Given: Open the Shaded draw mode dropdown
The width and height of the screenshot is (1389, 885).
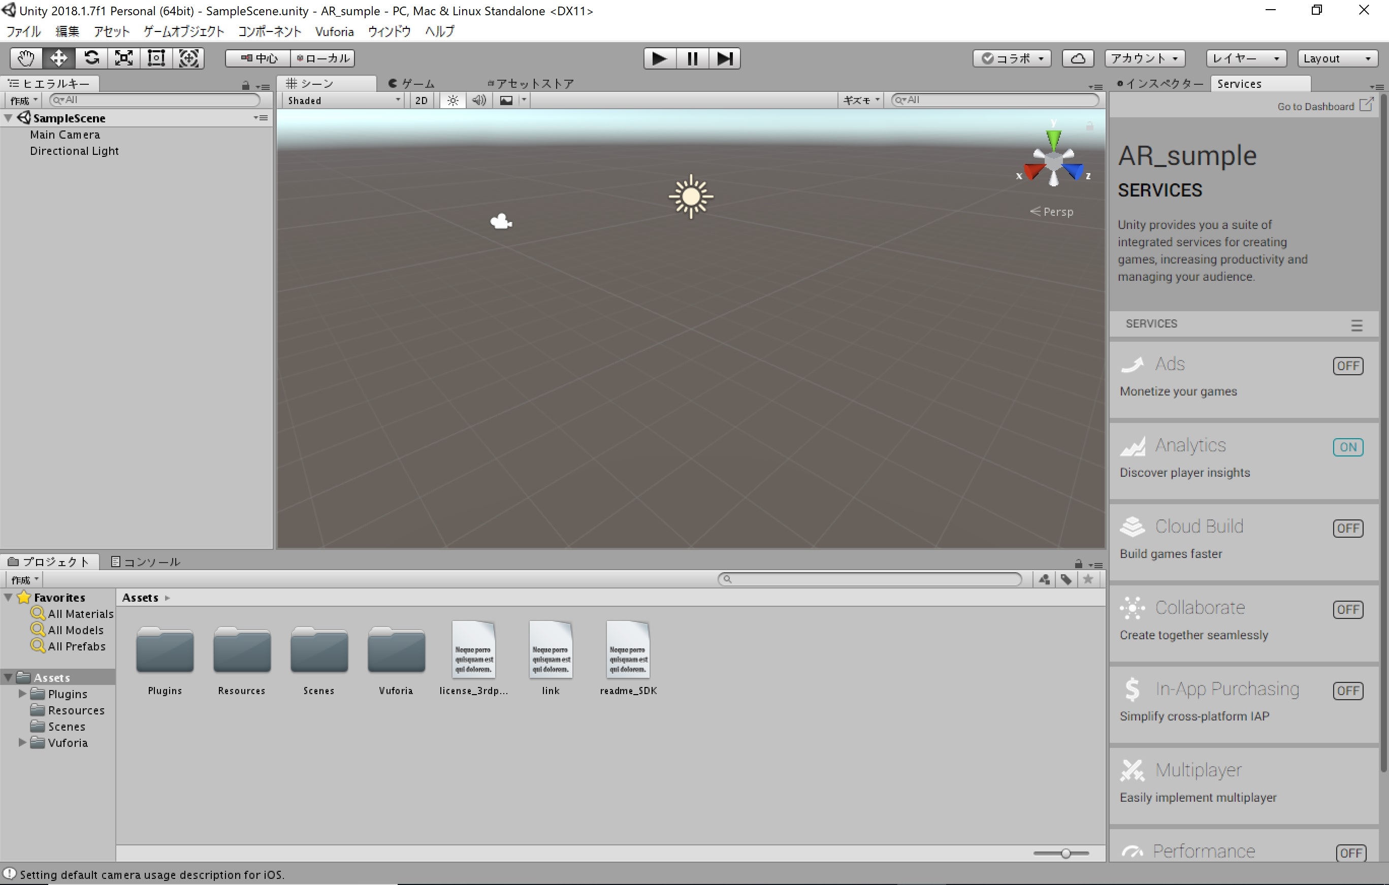Looking at the screenshot, I should [x=341, y=100].
